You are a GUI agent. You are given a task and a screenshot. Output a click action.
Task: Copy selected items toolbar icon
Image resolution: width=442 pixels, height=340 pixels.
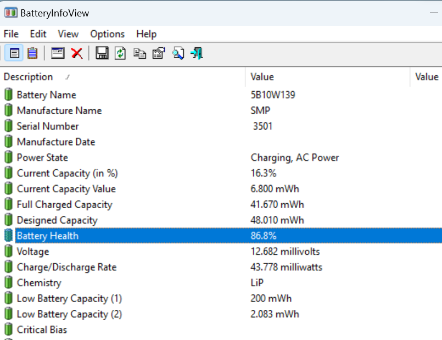tap(139, 53)
